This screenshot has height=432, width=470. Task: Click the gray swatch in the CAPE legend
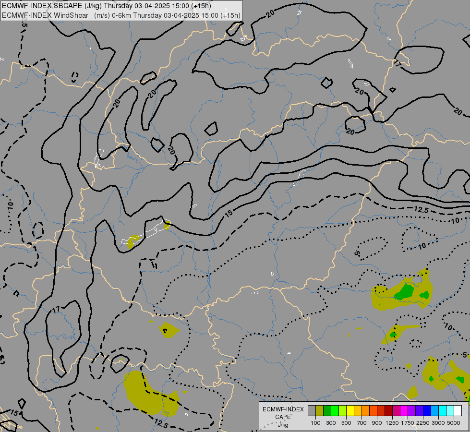pyautogui.click(x=312, y=411)
